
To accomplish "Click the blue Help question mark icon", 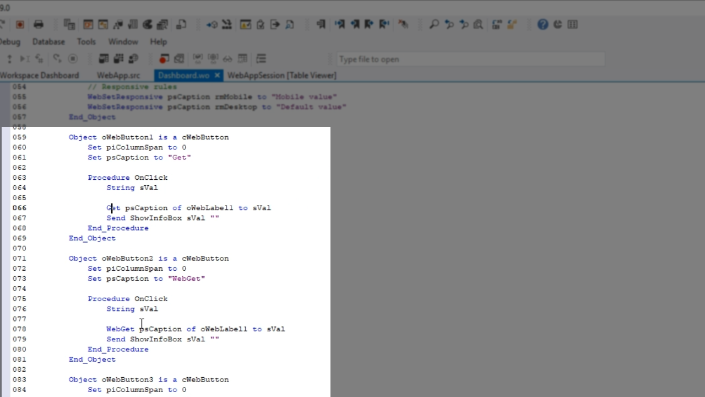I will [x=543, y=24].
